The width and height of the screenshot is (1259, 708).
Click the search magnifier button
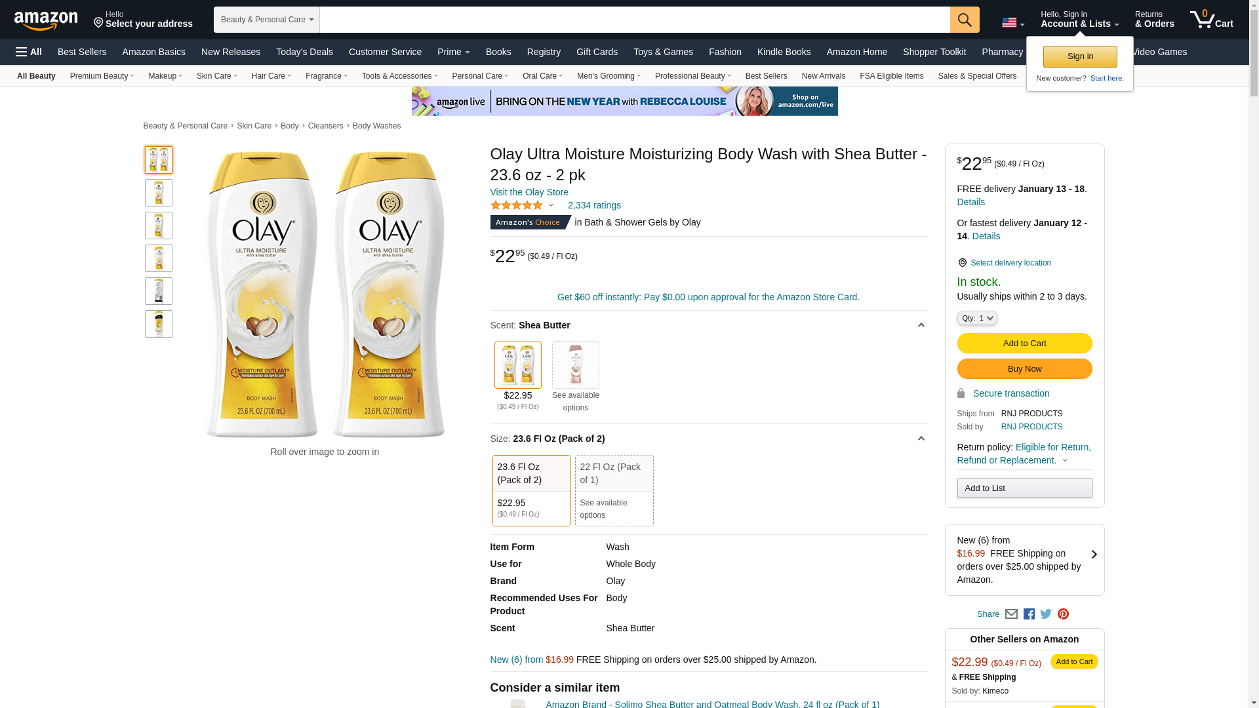tap(964, 20)
